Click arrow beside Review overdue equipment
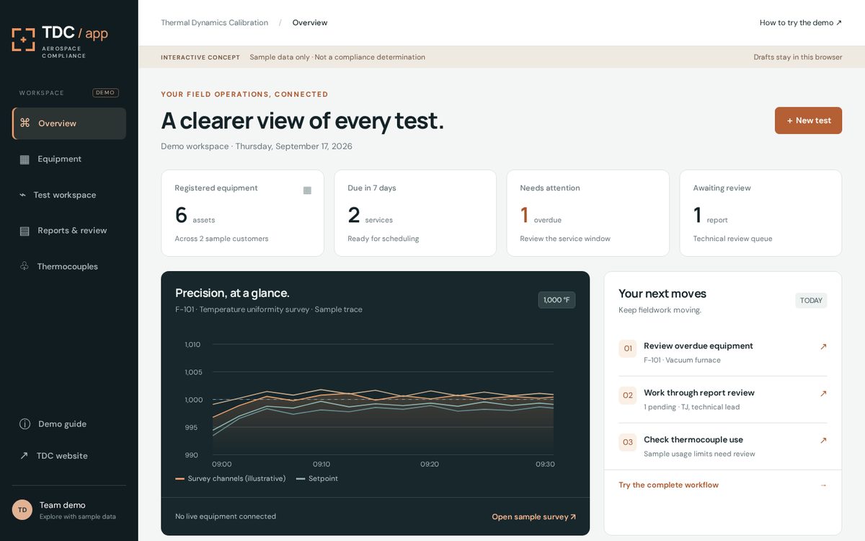The height and width of the screenshot is (541, 865). coord(823,347)
